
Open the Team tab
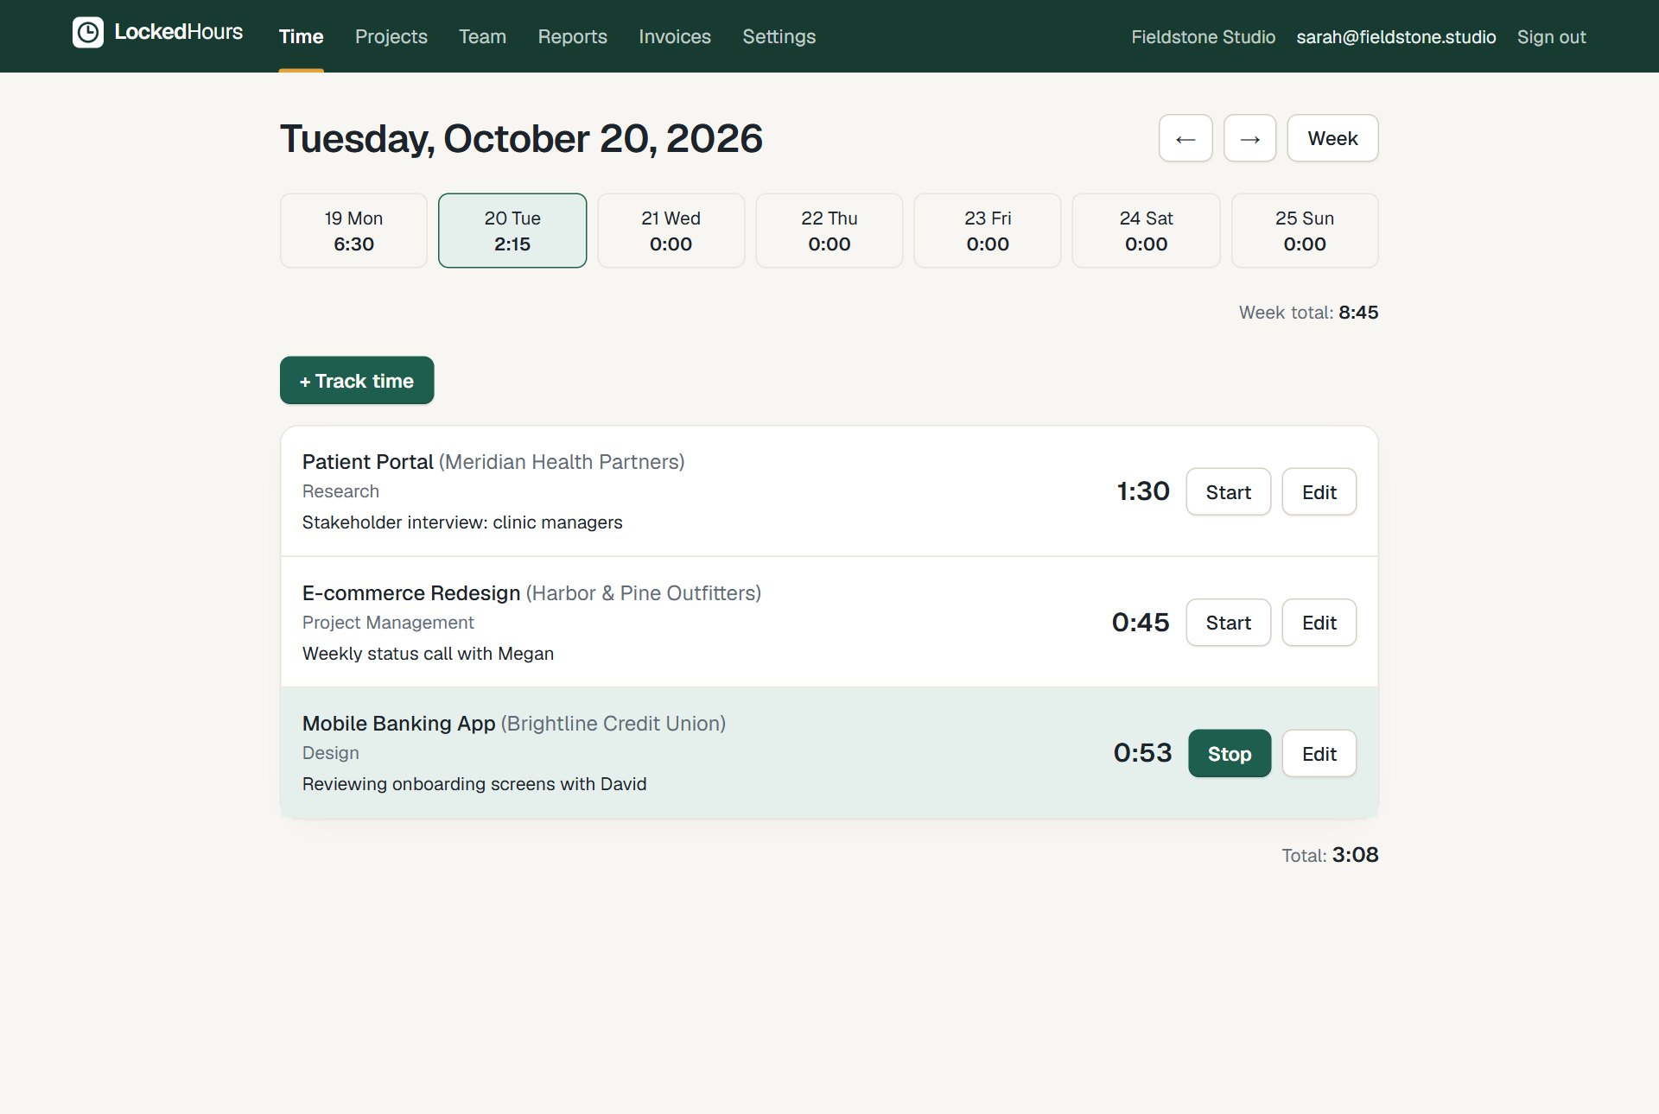tap(482, 36)
